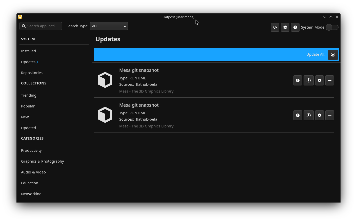Viewport: 357px width, 222px height.
Task: Enable System Mode
Action: 332,27
